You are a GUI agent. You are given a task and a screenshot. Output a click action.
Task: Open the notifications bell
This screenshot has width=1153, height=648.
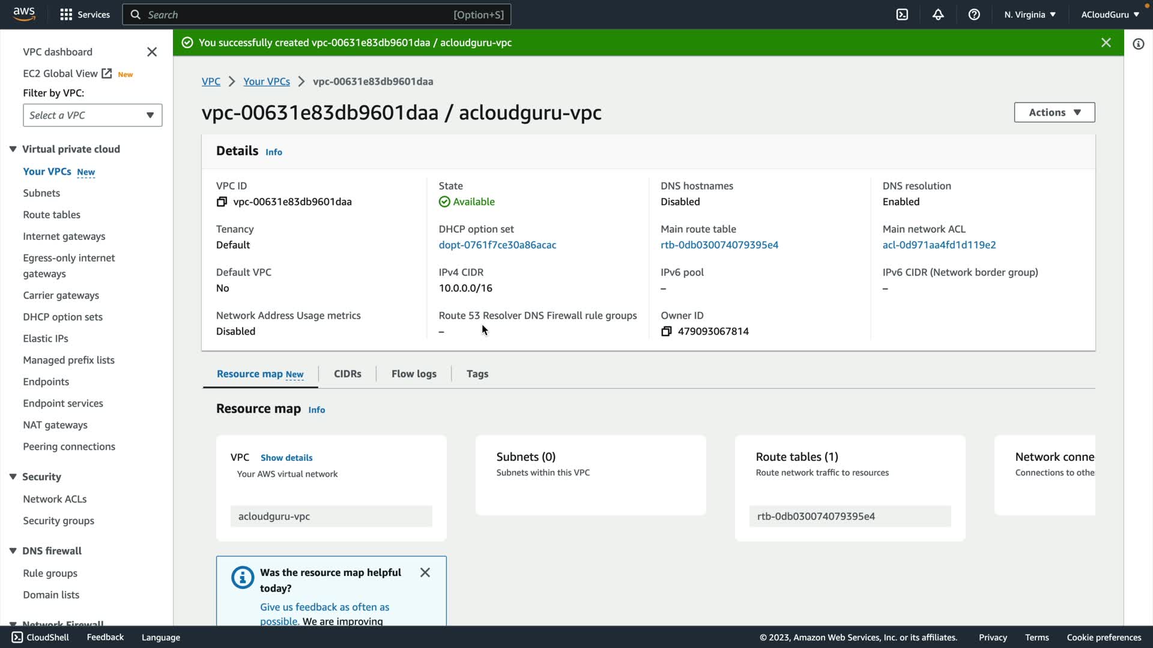938,14
